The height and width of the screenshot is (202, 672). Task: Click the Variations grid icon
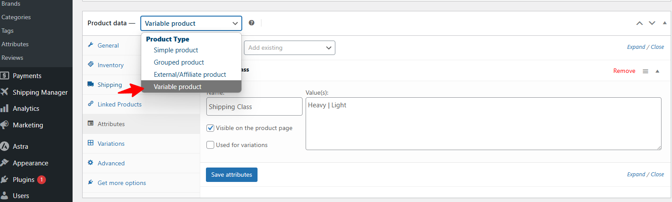point(91,143)
